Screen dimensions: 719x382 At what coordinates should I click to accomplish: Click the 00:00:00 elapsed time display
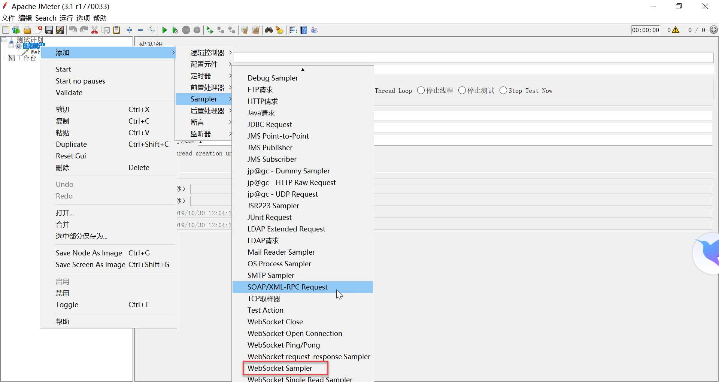click(646, 30)
